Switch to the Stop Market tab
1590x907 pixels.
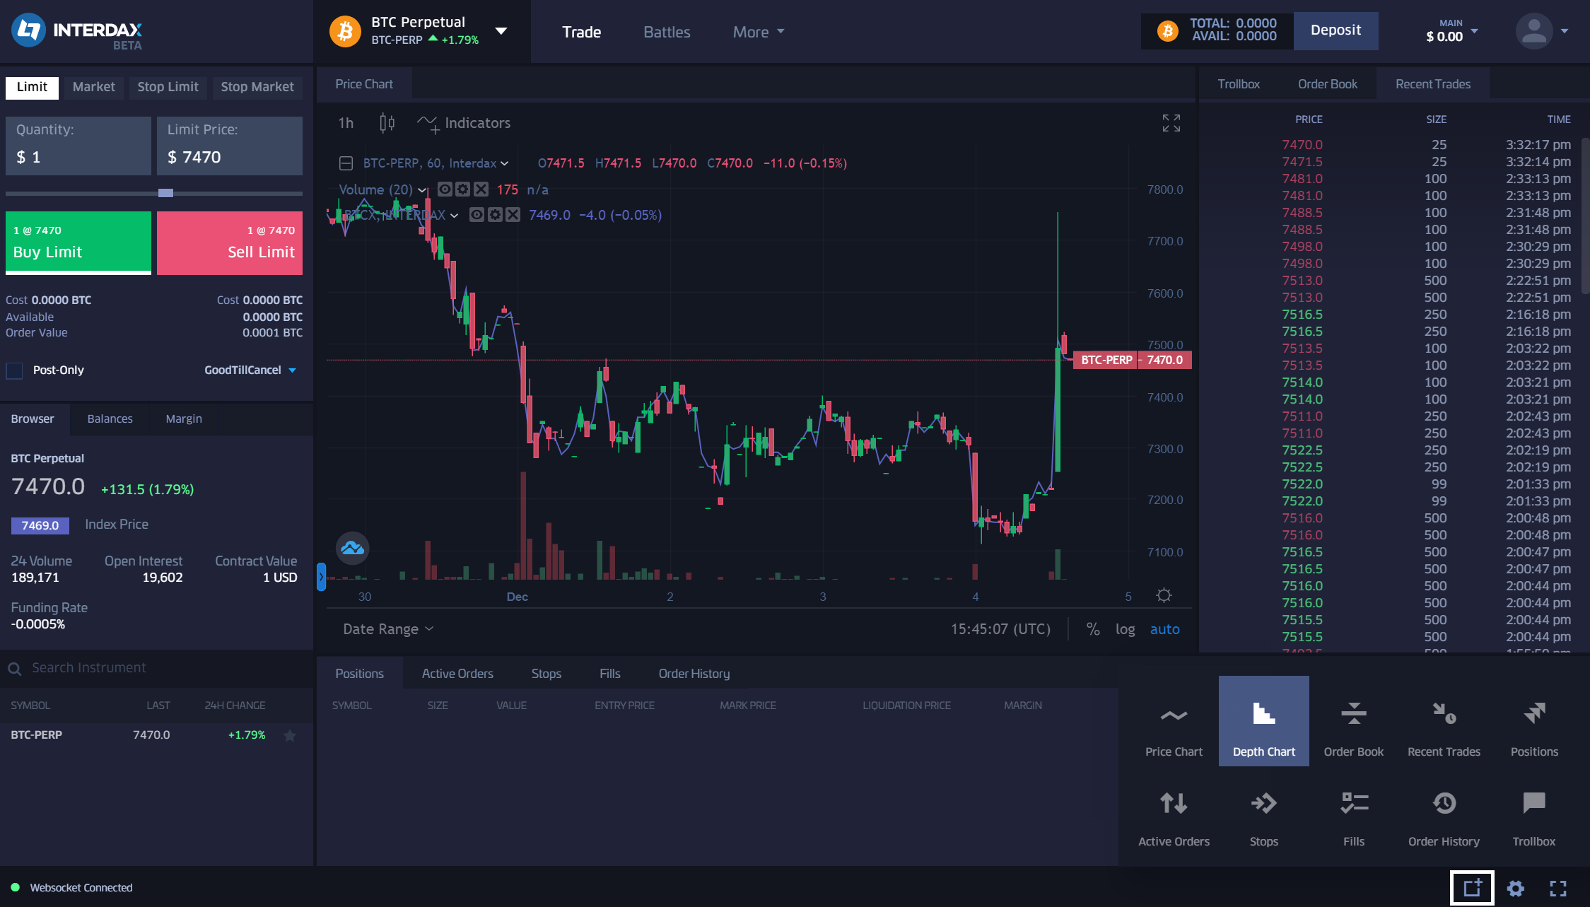pyautogui.click(x=257, y=87)
